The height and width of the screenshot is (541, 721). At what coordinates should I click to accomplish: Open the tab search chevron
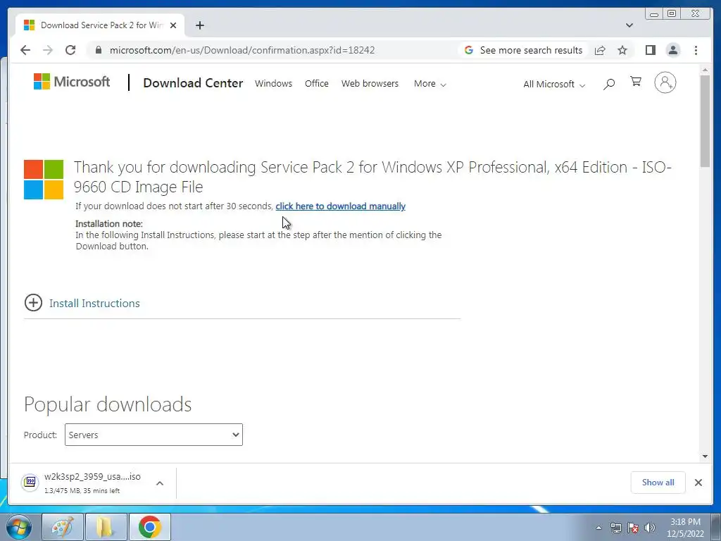[629, 25]
